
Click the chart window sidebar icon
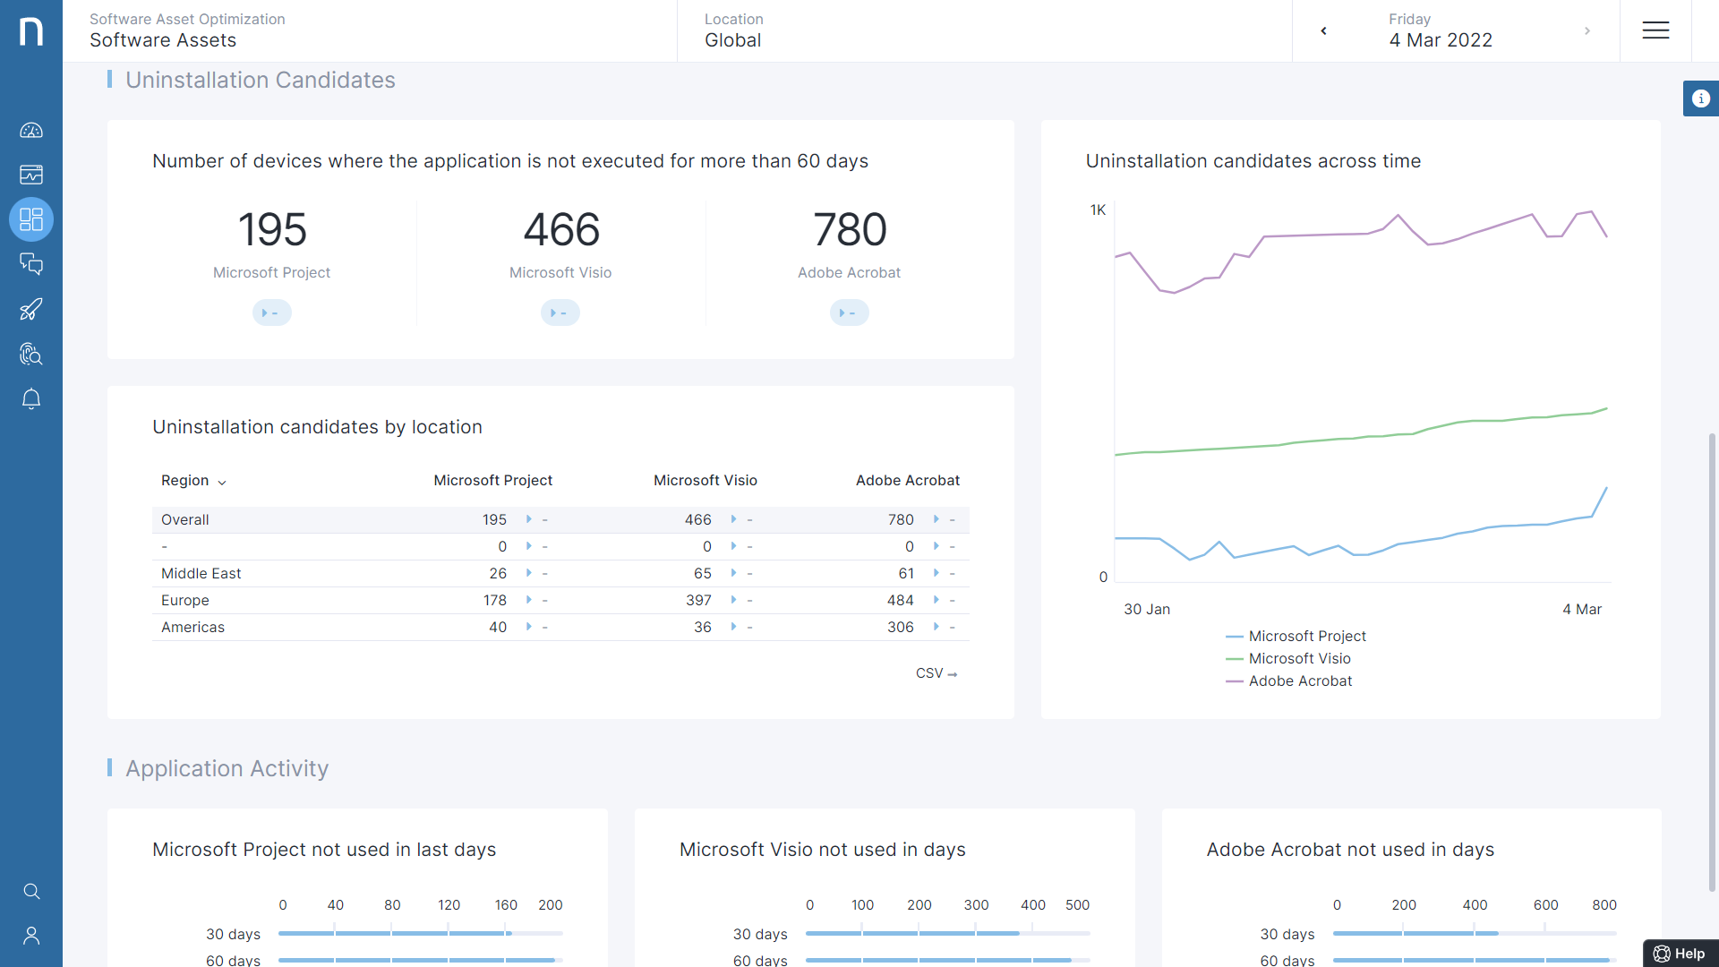click(31, 175)
